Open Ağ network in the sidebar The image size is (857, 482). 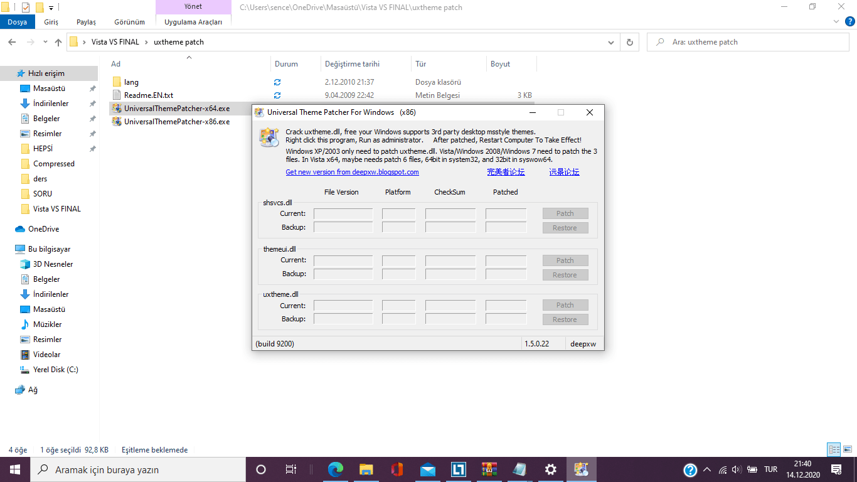tap(33, 390)
